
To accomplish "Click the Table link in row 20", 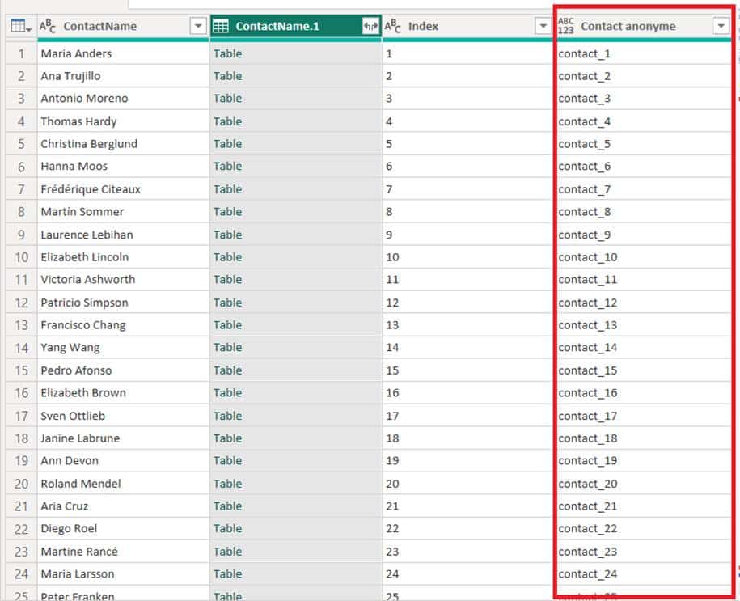I will click(227, 484).
